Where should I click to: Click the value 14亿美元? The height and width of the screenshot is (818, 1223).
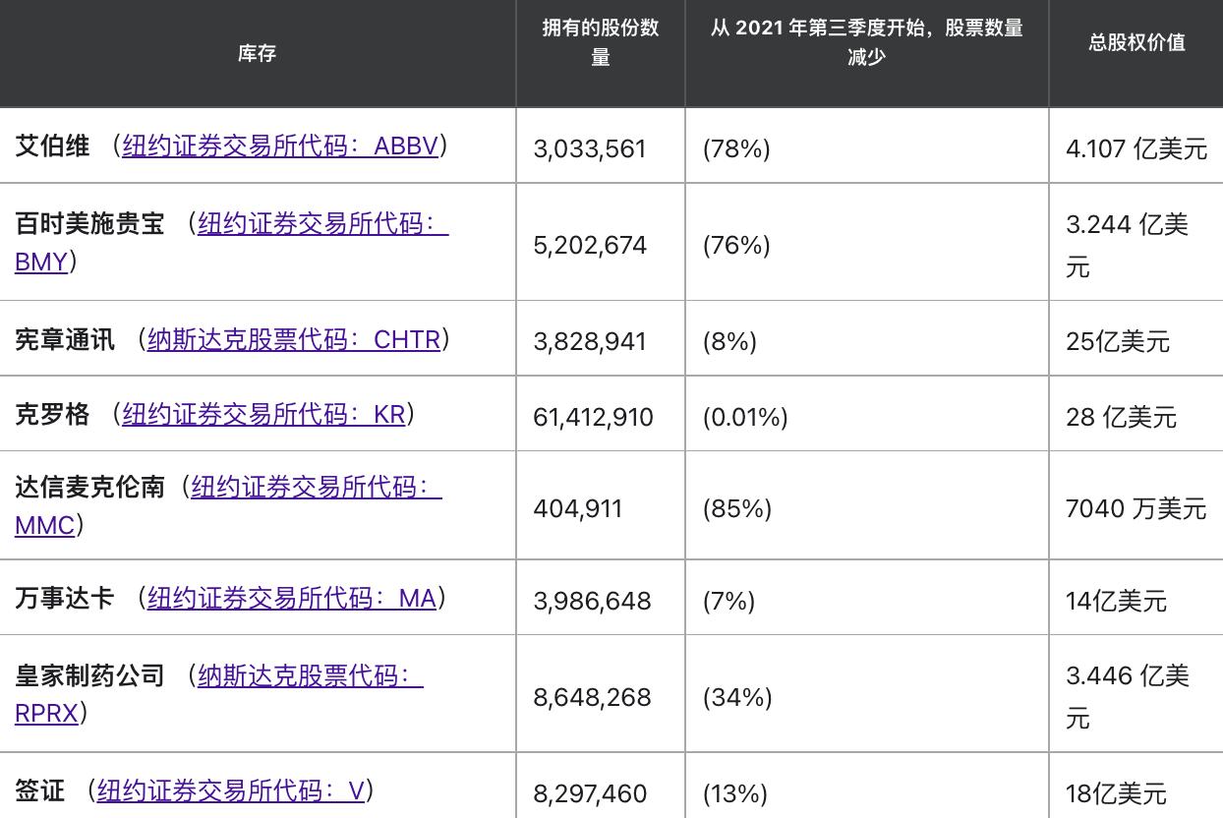point(1117,601)
